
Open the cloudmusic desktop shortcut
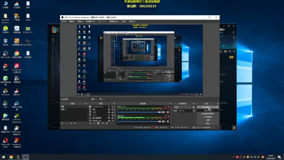17,68
